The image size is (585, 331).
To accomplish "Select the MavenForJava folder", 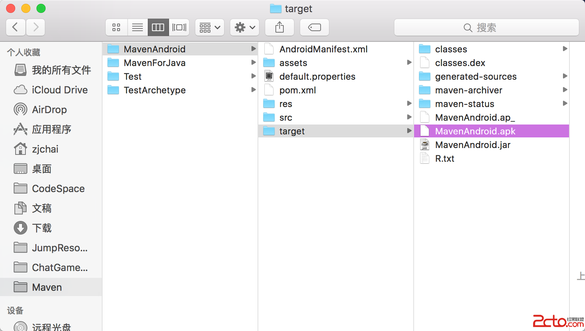I will click(180, 63).
